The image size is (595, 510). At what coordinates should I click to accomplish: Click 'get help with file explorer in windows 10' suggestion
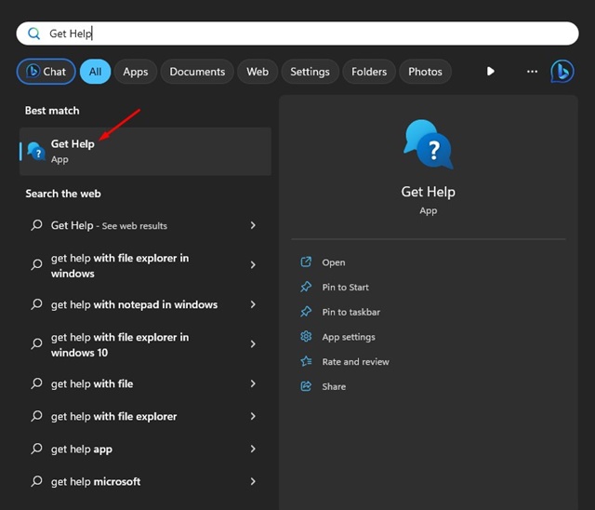pyautogui.click(x=120, y=344)
